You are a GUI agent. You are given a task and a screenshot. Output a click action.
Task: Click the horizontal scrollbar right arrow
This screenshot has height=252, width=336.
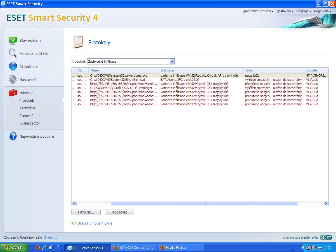point(326,204)
